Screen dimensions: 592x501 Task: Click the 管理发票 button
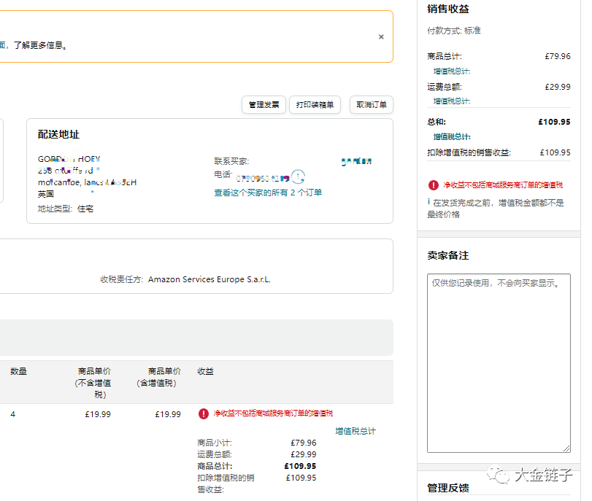(264, 105)
